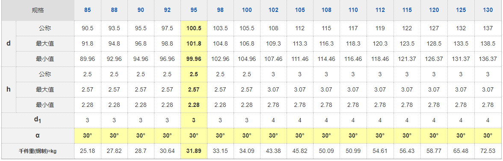Viewport: 503px width, 161px height.
Task: Open the 90 specification column
Action: (141, 10)
